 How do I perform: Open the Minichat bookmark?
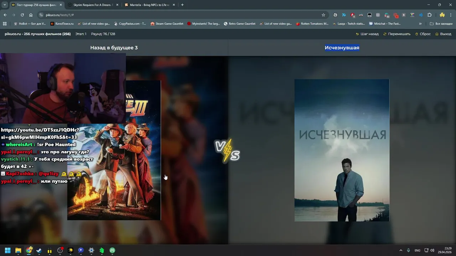coord(385,24)
